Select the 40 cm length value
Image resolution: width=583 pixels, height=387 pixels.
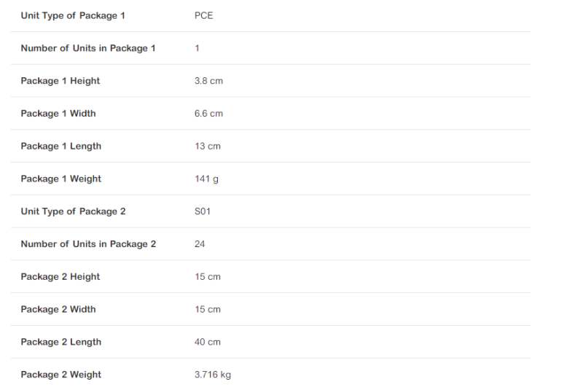(x=207, y=342)
